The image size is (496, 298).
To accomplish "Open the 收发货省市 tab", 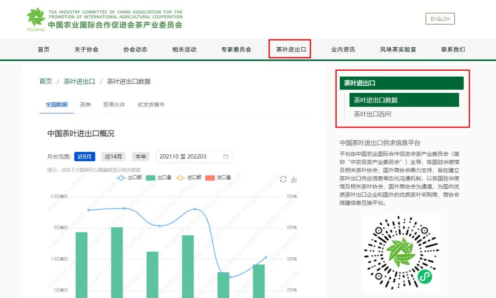I will [151, 105].
